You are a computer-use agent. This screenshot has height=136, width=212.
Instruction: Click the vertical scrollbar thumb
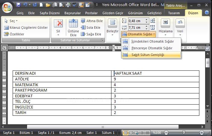coord(207,63)
